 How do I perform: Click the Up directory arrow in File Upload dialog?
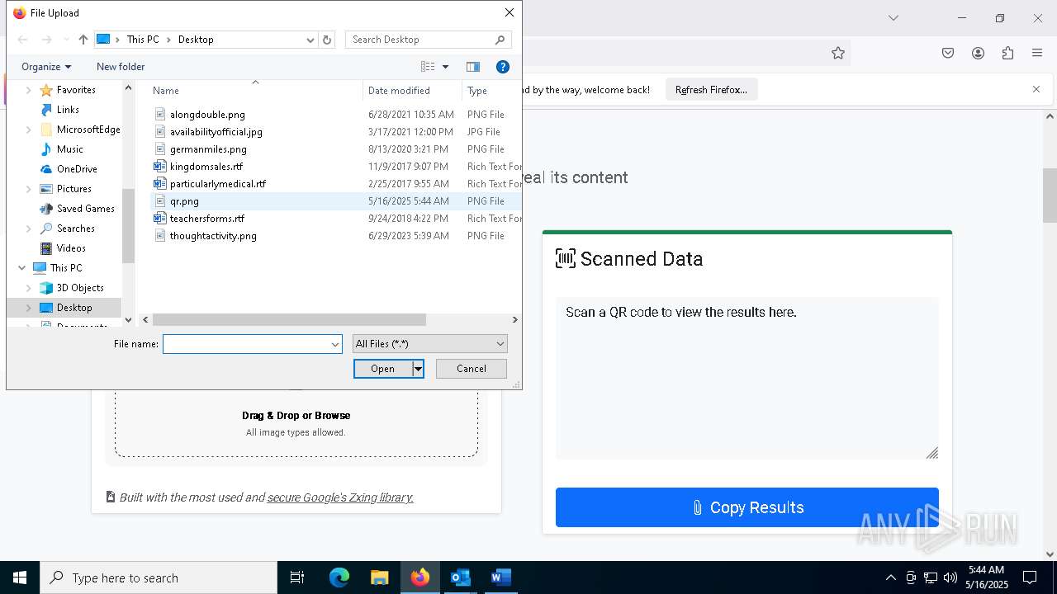[83, 40]
